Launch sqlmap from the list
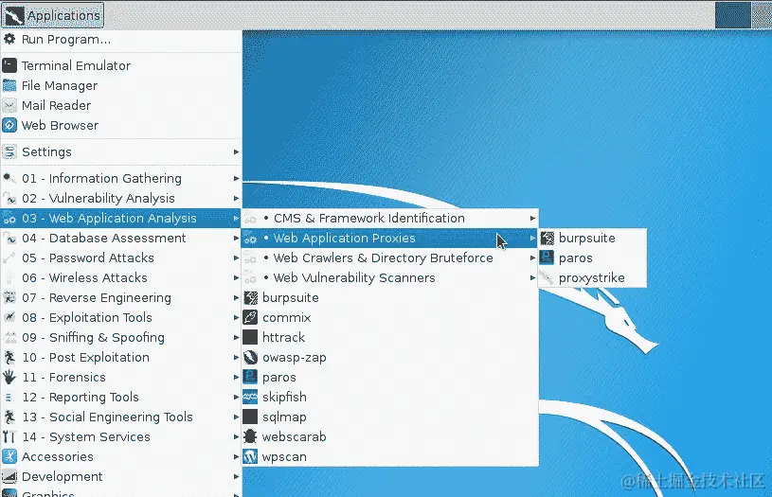Screen dimensions: 772x497 point(389,417)
